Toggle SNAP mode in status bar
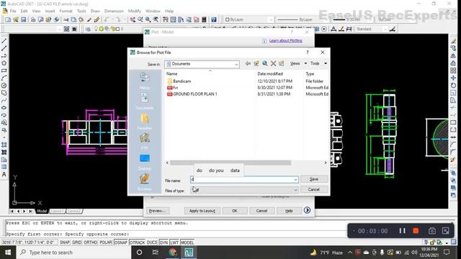Screen dimensions: 461x259 [x=65, y=242]
